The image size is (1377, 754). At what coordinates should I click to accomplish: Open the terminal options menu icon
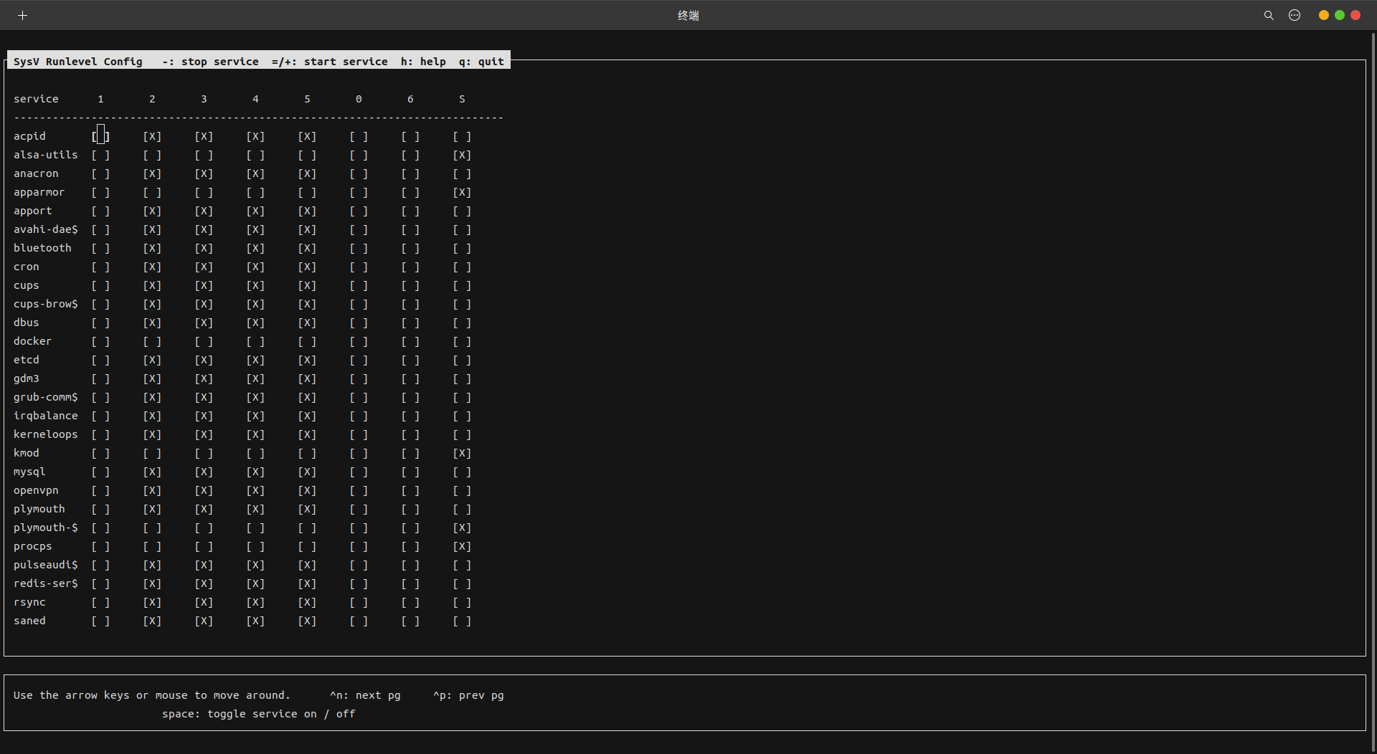pyautogui.click(x=1295, y=15)
